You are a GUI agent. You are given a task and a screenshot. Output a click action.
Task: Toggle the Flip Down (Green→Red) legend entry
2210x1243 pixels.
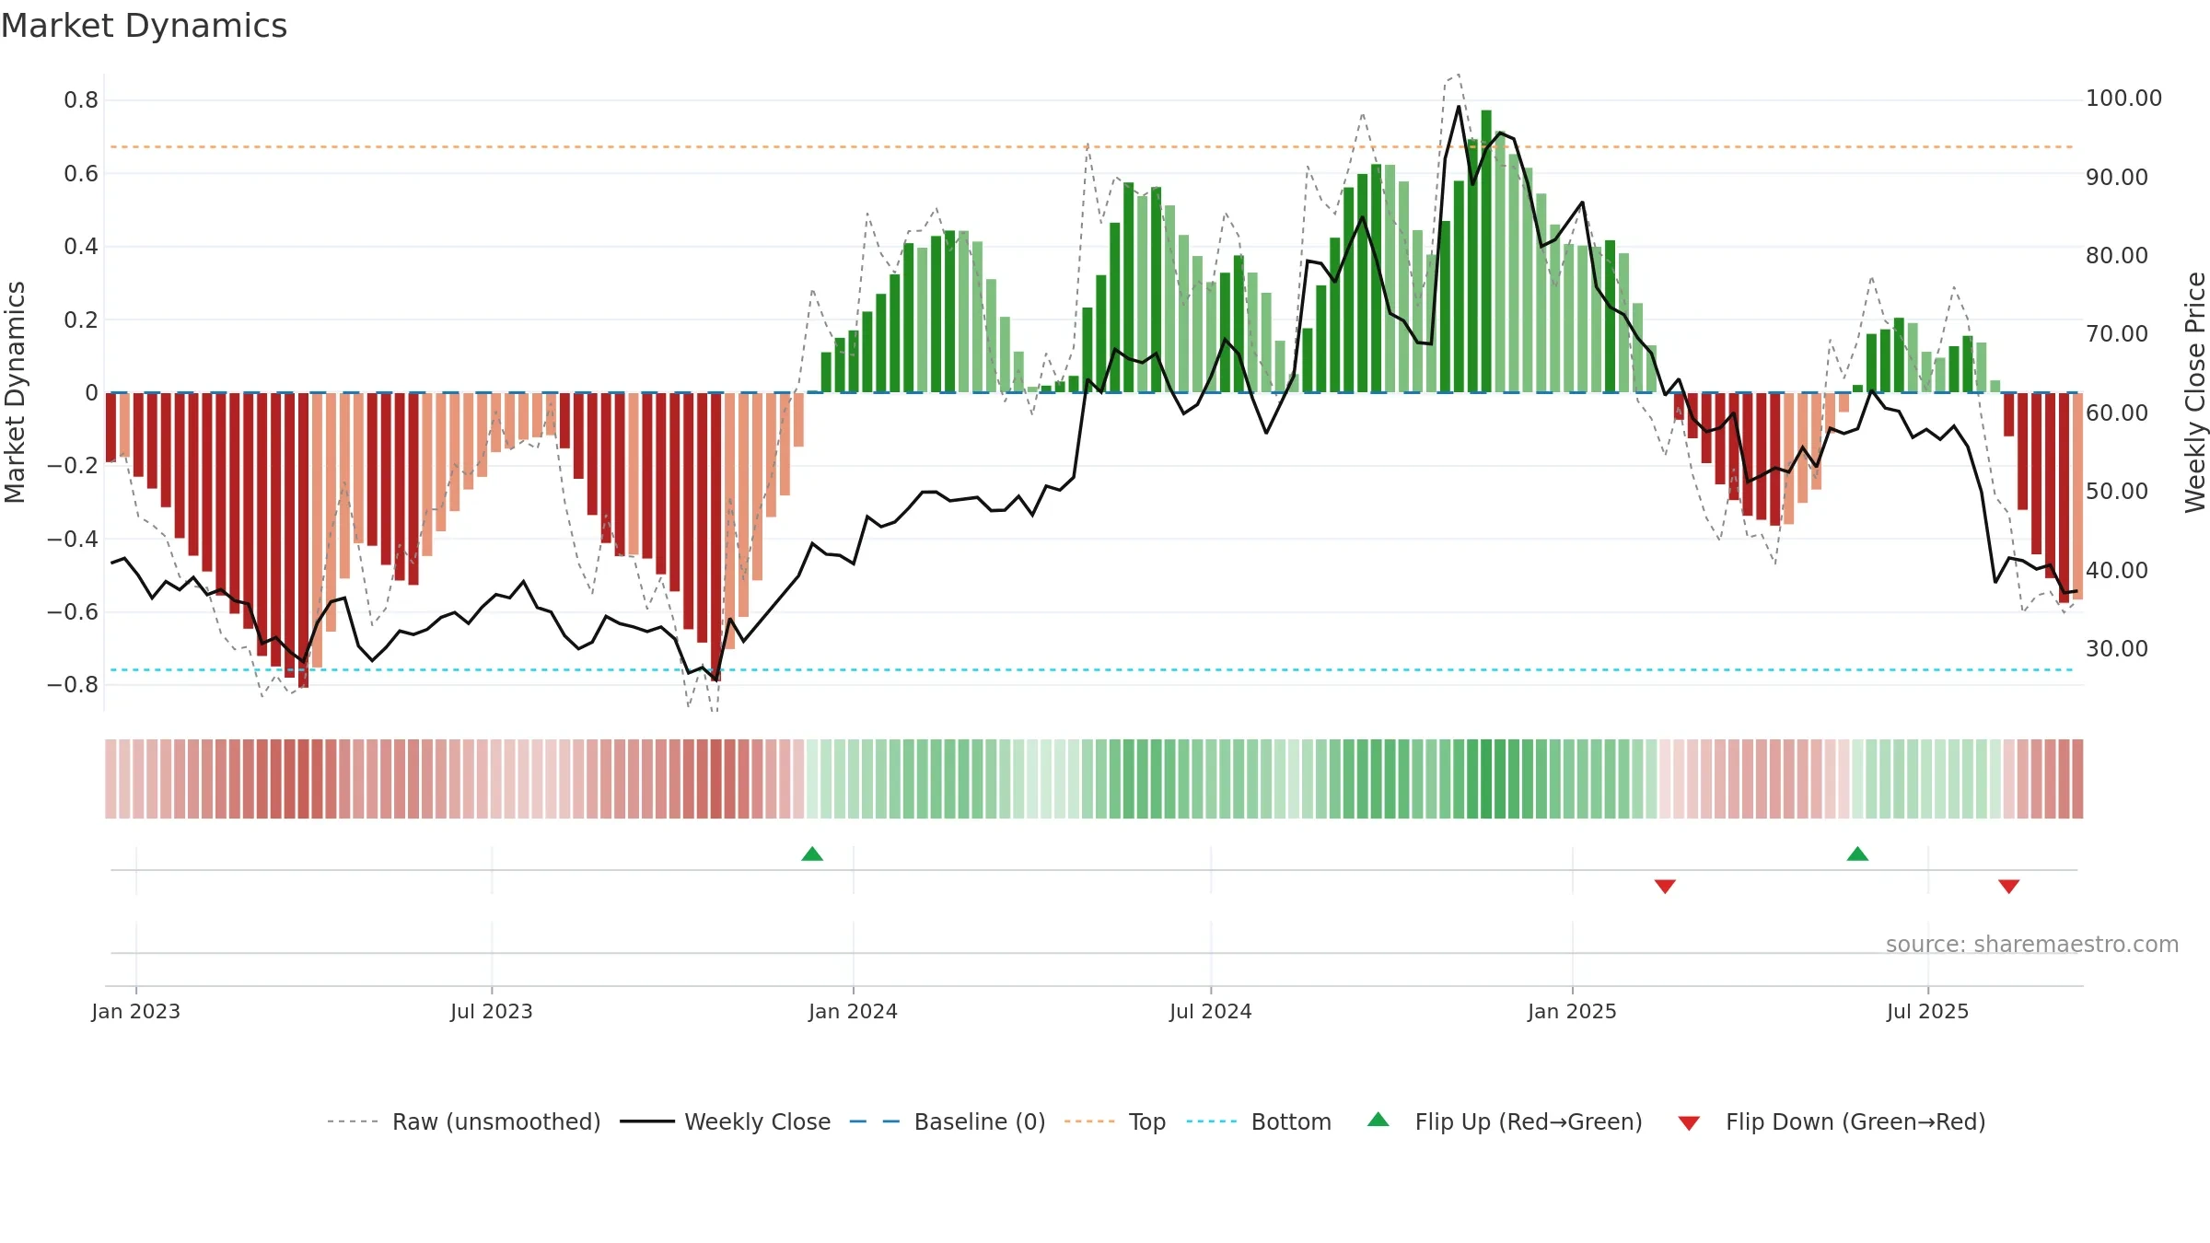pyautogui.click(x=1832, y=1121)
